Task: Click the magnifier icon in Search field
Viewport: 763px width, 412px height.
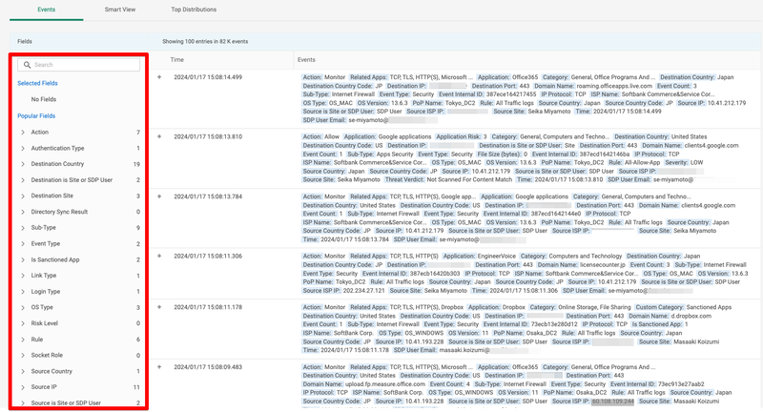Action: coord(28,65)
